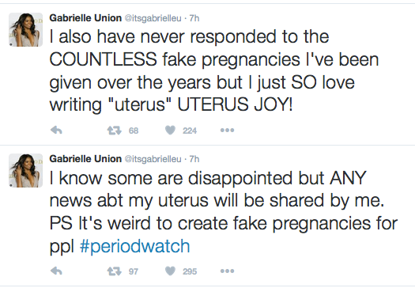The width and height of the screenshot is (415, 288).
Task: Click @itsgabrielleu handle in first tweet
Action: (x=153, y=18)
